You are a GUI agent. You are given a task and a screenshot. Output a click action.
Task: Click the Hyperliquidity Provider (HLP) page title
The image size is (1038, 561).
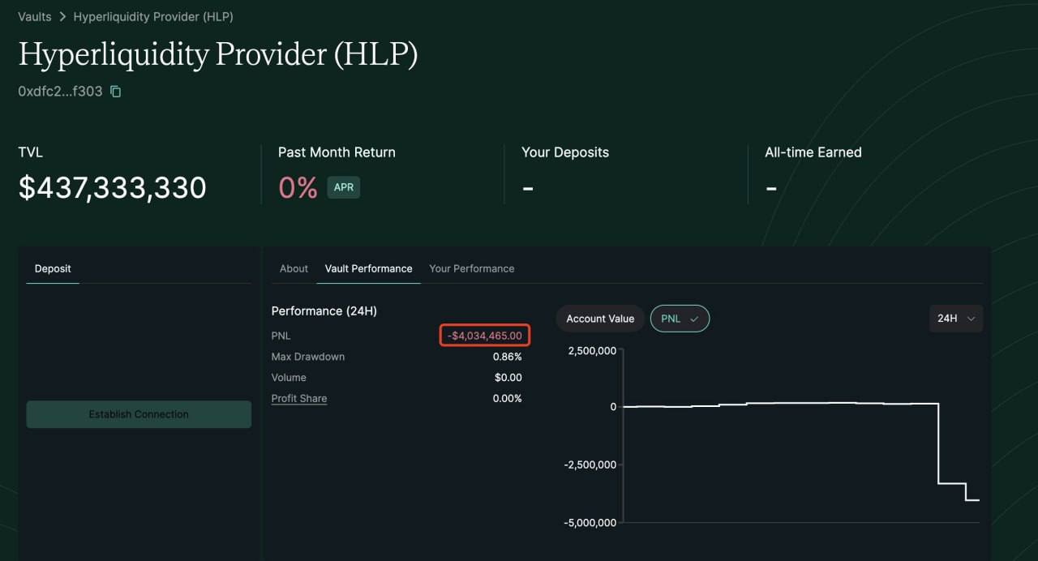218,55
